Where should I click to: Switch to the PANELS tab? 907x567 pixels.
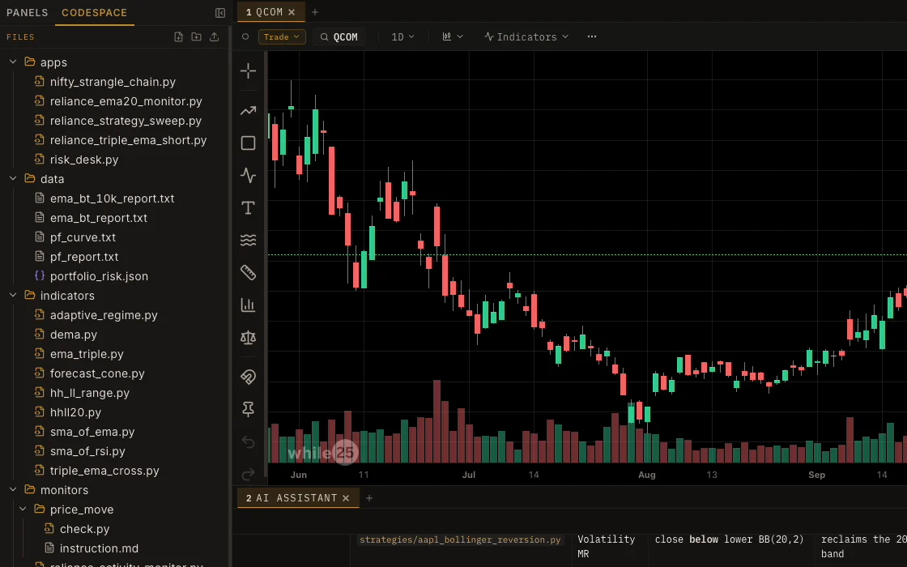(x=28, y=12)
